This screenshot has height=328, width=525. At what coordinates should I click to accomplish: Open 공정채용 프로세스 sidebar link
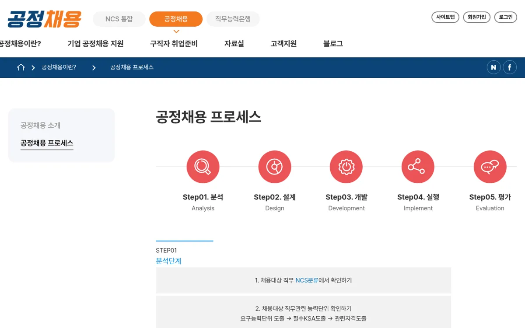[x=47, y=143]
